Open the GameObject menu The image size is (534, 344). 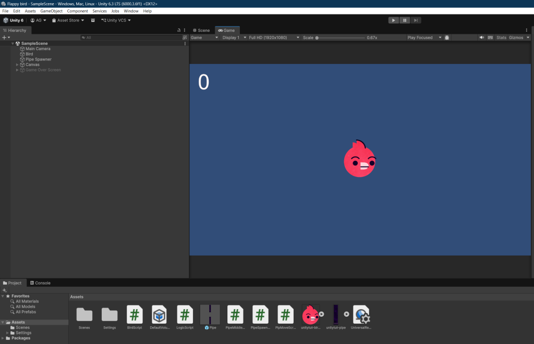coord(51,11)
